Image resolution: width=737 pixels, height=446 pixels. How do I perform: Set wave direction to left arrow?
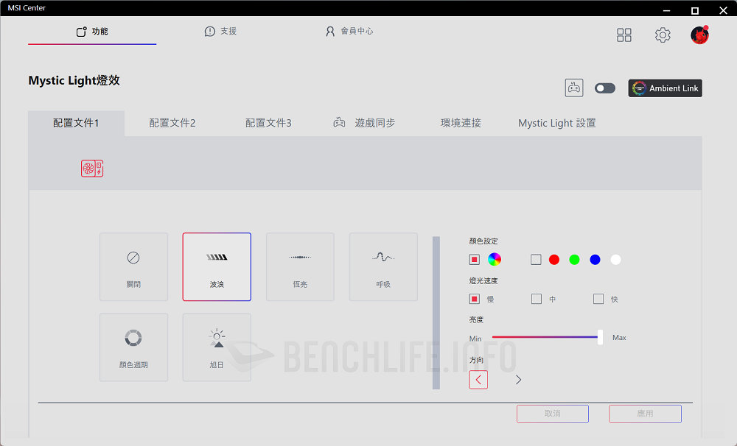point(478,380)
